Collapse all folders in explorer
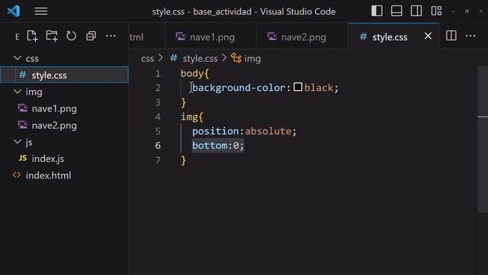The width and height of the screenshot is (488, 275). 91,36
